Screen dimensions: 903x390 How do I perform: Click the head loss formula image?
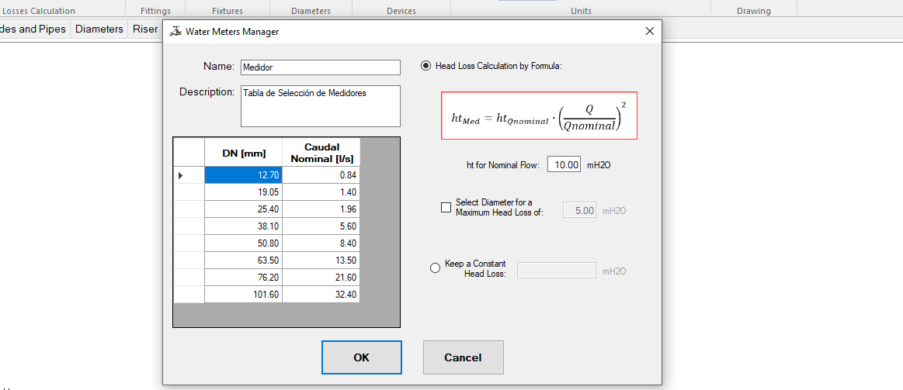pos(539,116)
